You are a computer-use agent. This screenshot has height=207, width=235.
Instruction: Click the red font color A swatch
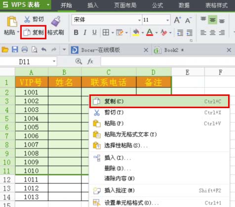150,32
